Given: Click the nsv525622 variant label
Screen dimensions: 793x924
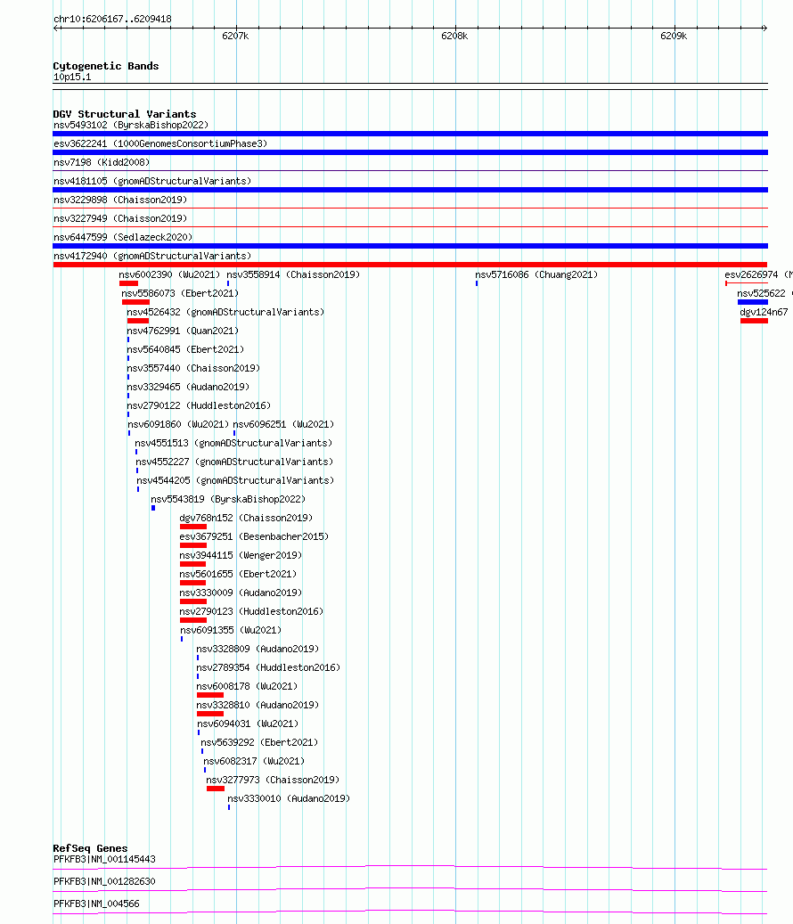Looking at the screenshot, I should pyautogui.click(x=761, y=293).
